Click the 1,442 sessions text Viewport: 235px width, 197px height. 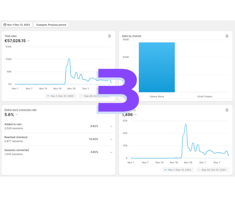(13, 154)
